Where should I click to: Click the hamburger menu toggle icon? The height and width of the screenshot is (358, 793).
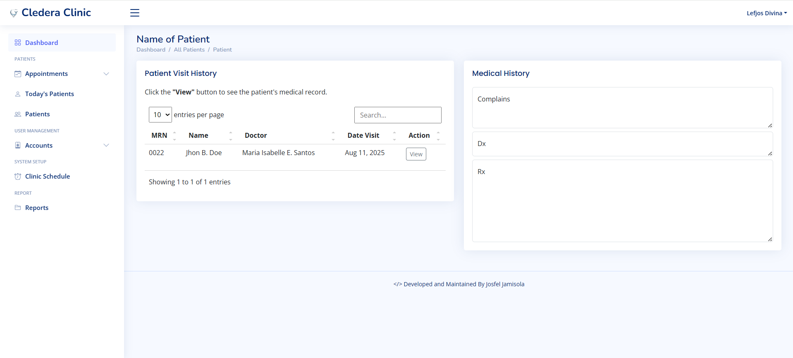(x=135, y=13)
